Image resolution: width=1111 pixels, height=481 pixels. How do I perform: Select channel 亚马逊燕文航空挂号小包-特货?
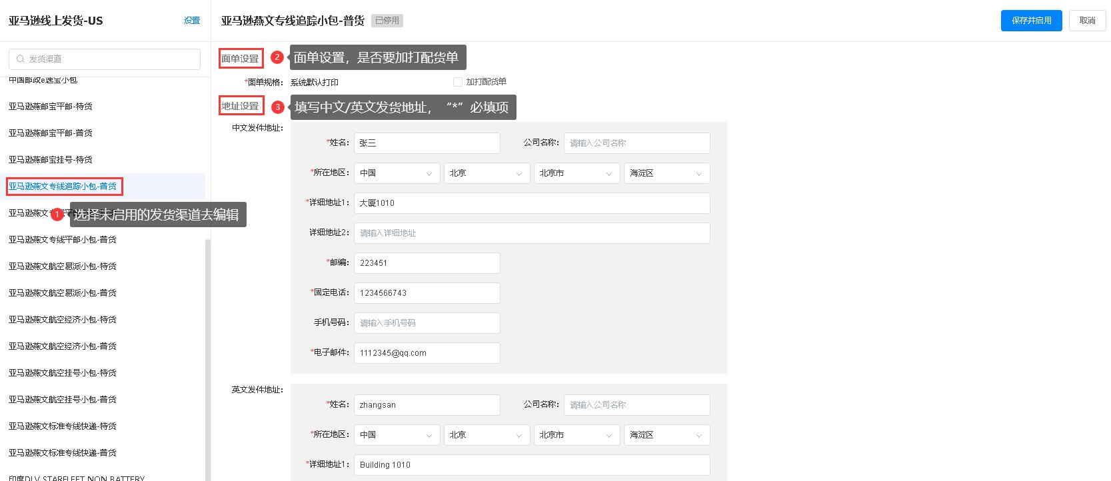click(x=63, y=373)
